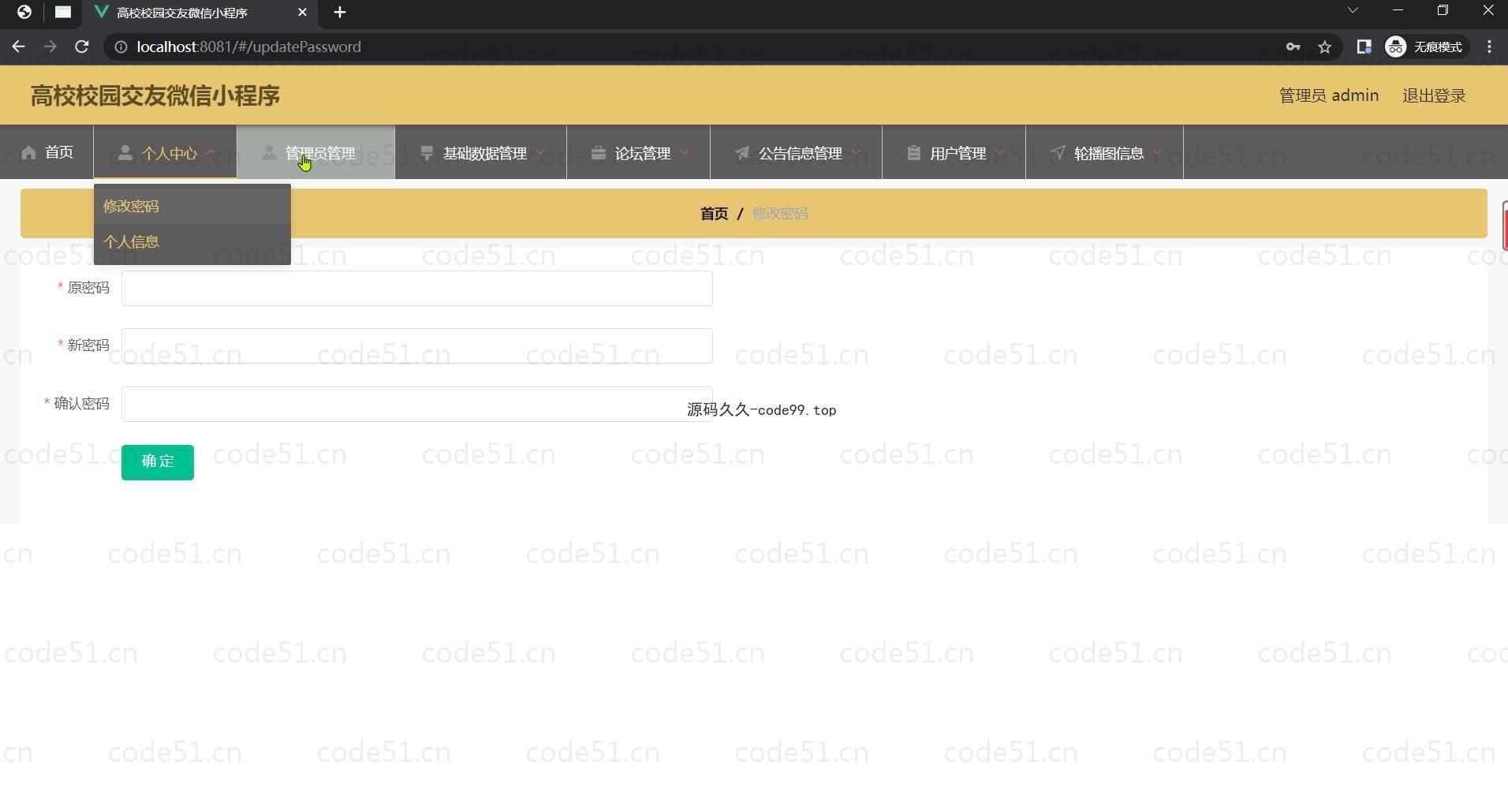Open the tab search dropdown arrow
The image size is (1508, 803).
pos(1353,10)
